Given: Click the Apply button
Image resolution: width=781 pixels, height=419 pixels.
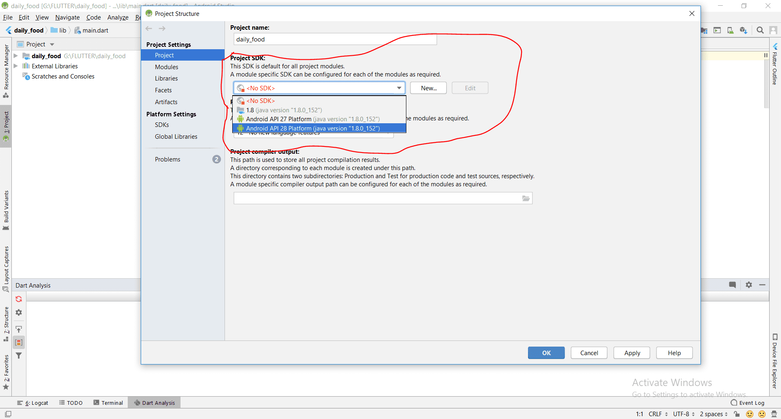Looking at the screenshot, I should click(x=631, y=353).
